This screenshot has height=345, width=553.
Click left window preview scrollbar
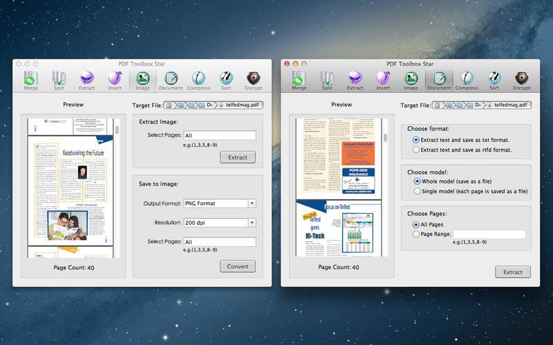tap(117, 130)
